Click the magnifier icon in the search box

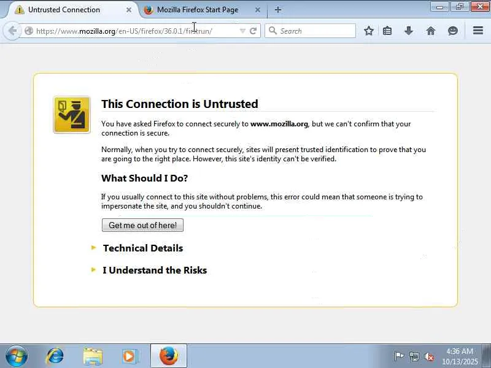(273, 31)
